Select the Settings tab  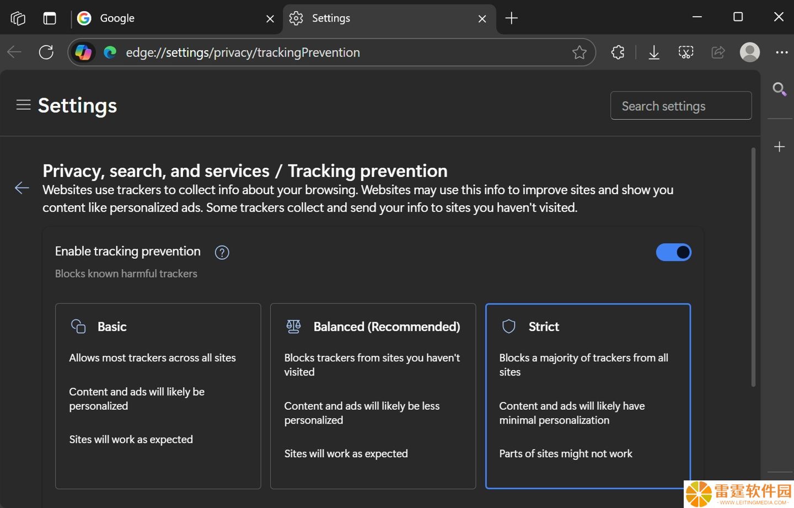389,18
